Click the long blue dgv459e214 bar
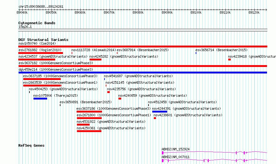 coord(143,73)
